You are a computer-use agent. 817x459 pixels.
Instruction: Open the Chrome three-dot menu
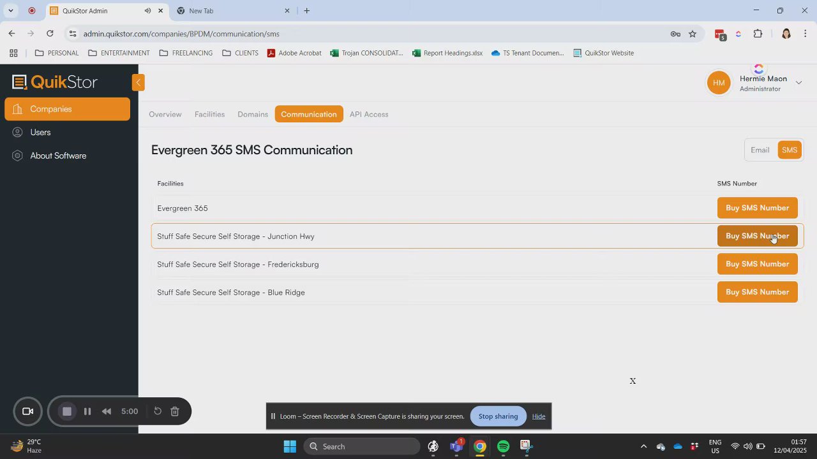pyautogui.click(x=806, y=34)
